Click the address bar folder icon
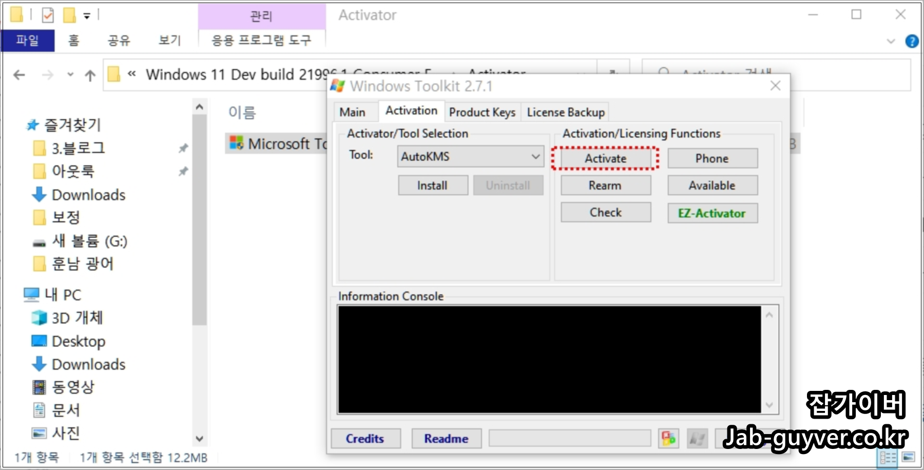This screenshot has width=924, height=470. click(x=114, y=75)
